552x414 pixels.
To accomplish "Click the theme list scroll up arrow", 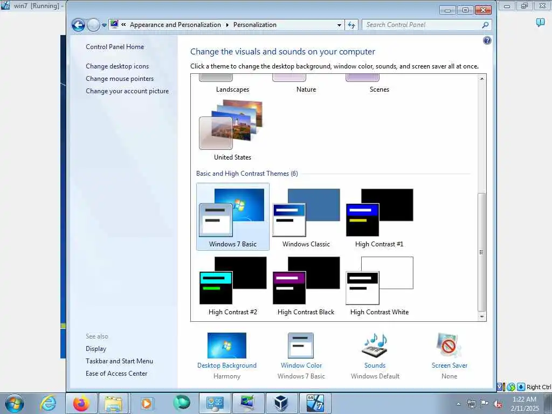I will tap(481, 79).
